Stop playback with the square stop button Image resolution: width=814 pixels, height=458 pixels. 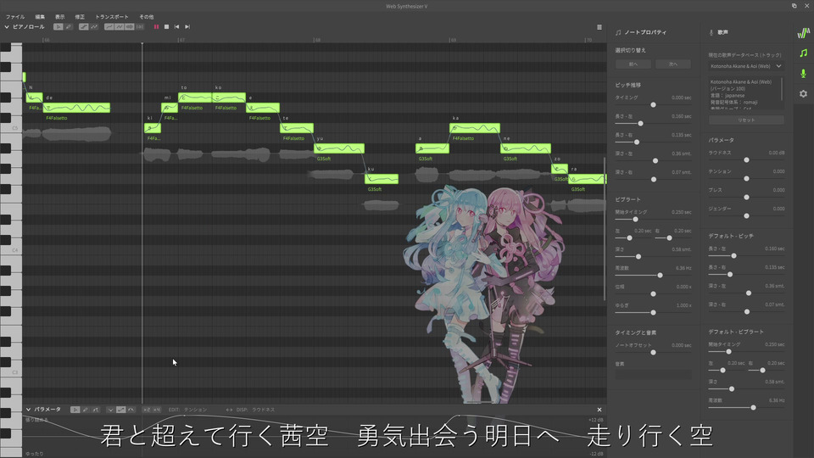click(167, 26)
